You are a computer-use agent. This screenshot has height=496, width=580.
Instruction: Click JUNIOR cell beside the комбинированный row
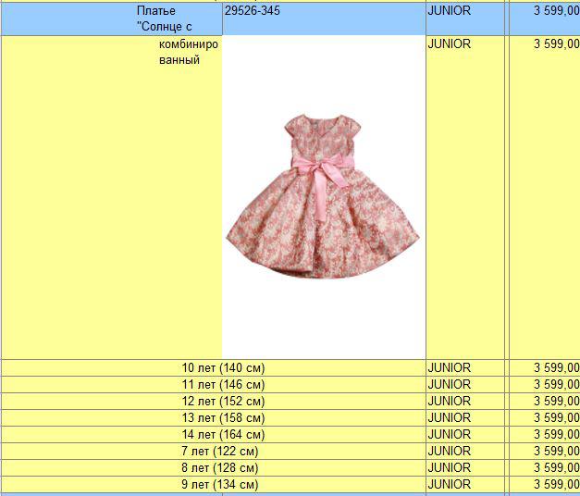[x=464, y=44]
